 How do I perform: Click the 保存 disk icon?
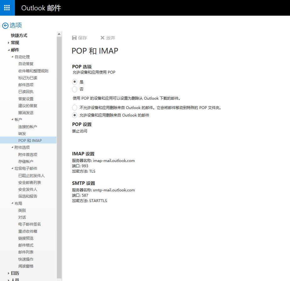click(x=74, y=38)
